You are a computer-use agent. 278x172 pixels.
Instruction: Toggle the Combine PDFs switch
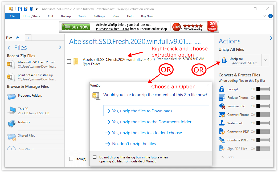pyautogui.click(x=263, y=140)
